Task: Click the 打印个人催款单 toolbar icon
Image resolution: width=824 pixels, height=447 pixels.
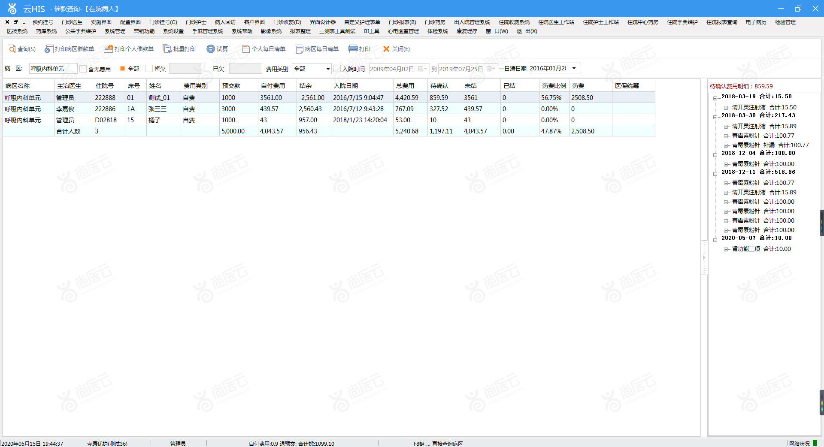Action: point(108,49)
